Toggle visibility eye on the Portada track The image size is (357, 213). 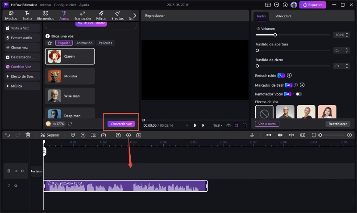tap(16, 171)
